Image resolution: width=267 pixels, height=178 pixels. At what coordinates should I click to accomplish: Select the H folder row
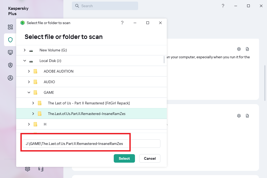tap(91, 124)
